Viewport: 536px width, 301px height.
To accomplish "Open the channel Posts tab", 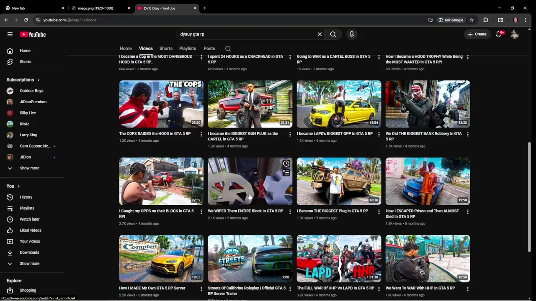I will pyautogui.click(x=209, y=48).
